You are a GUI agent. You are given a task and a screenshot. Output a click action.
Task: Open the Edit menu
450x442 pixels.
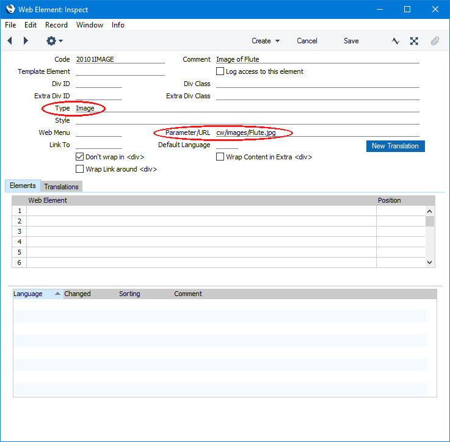pos(31,25)
